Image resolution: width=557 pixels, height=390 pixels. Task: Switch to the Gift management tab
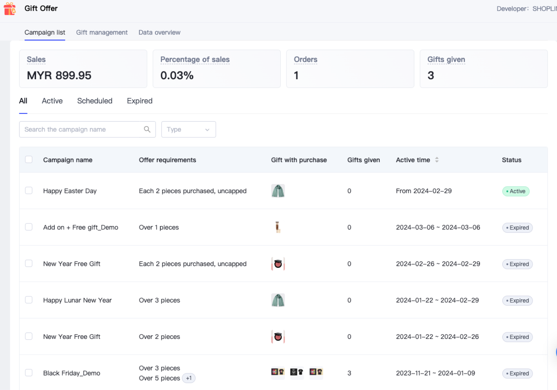102,32
